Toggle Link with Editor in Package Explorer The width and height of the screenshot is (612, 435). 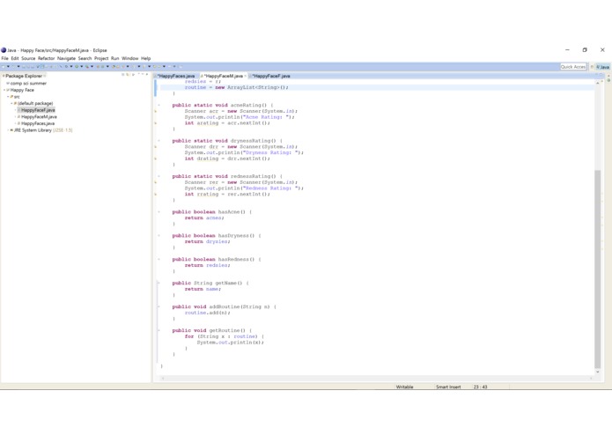[x=128, y=75]
